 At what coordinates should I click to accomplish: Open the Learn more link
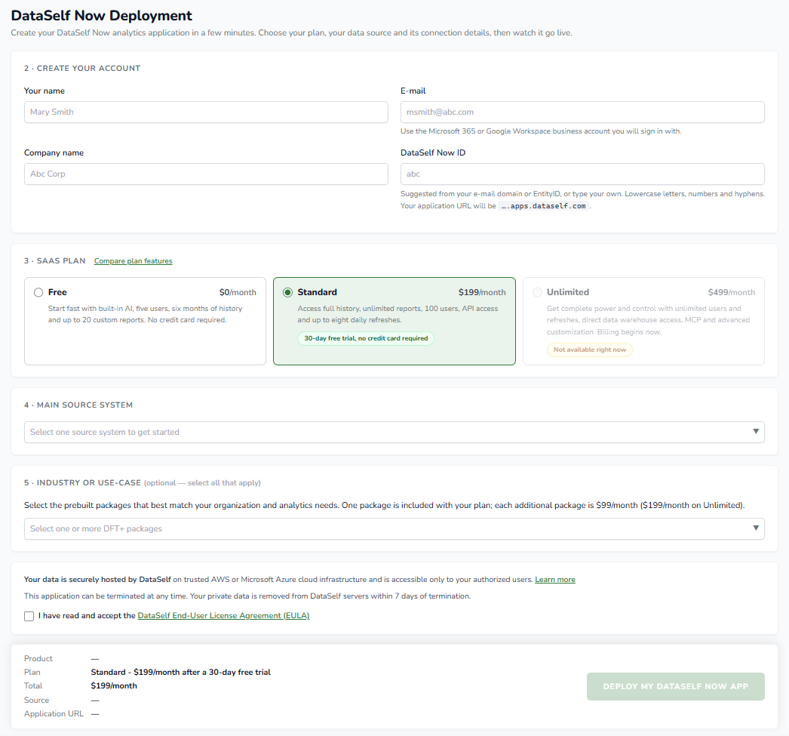[555, 580]
